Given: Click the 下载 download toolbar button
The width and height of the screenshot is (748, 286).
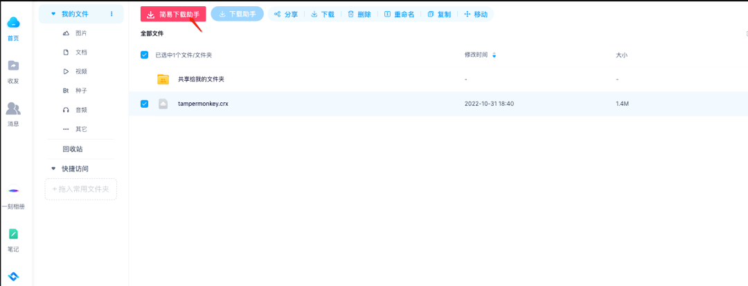Looking at the screenshot, I should pyautogui.click(x=323, y=15).
